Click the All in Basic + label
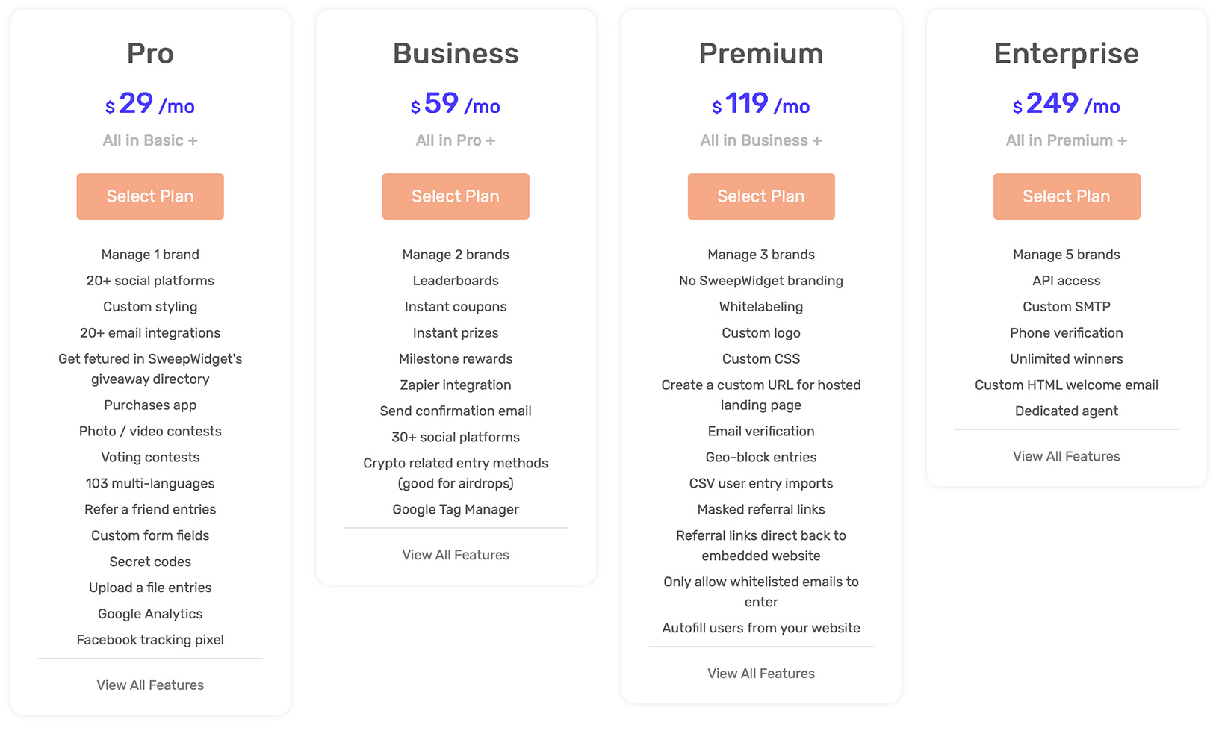This screenshot has height=734, width=1219. click(x=149, y=140)
